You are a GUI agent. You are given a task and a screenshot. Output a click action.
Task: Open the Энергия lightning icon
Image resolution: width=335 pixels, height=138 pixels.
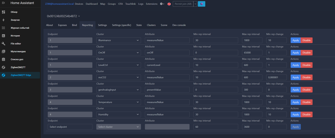(3, 20)
